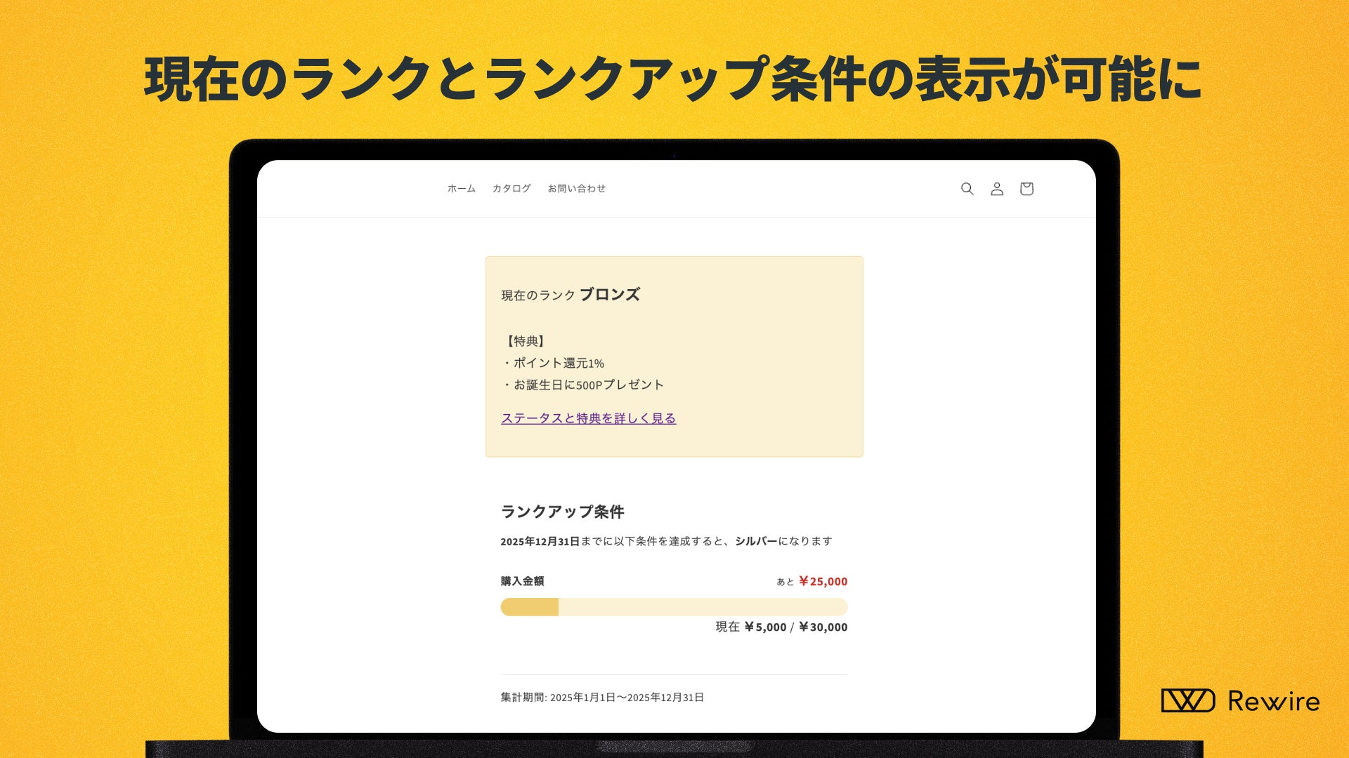Click the 集計期間 date range text

pos(602,698)
